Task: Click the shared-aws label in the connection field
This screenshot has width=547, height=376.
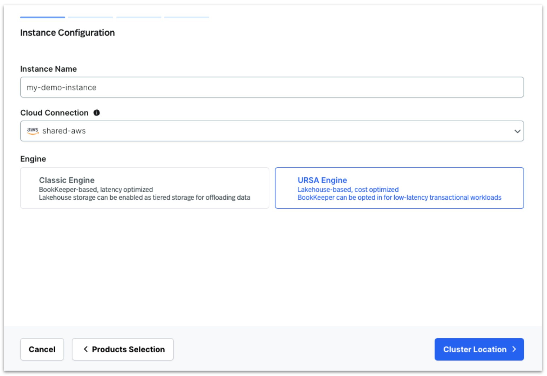Action: 64,131
